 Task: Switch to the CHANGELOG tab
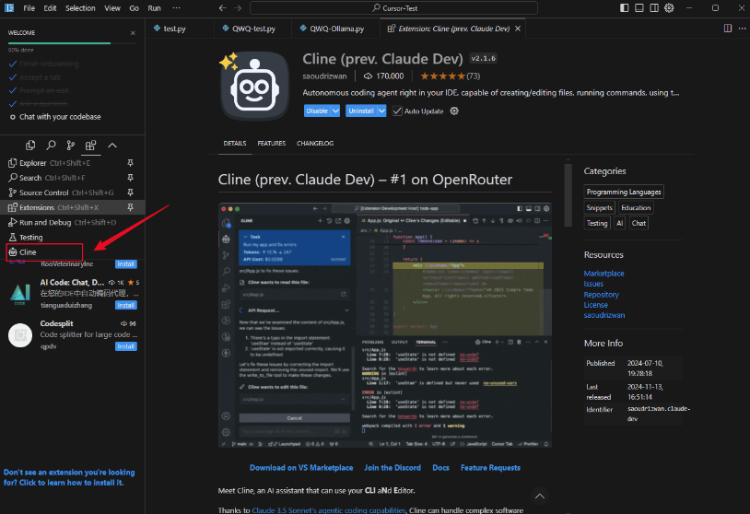pos(315,144)
